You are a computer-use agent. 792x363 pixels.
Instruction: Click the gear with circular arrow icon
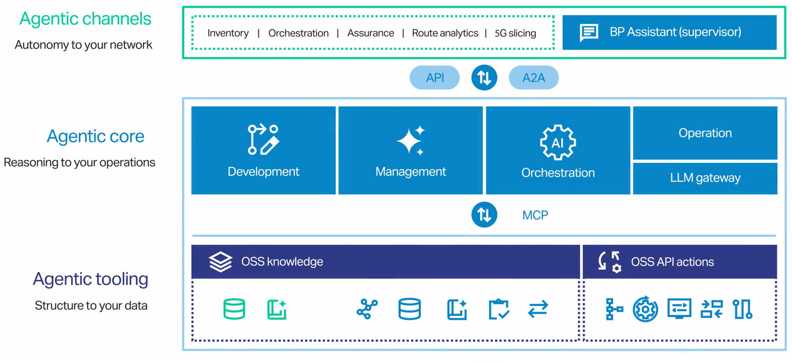tap(645, 309)
